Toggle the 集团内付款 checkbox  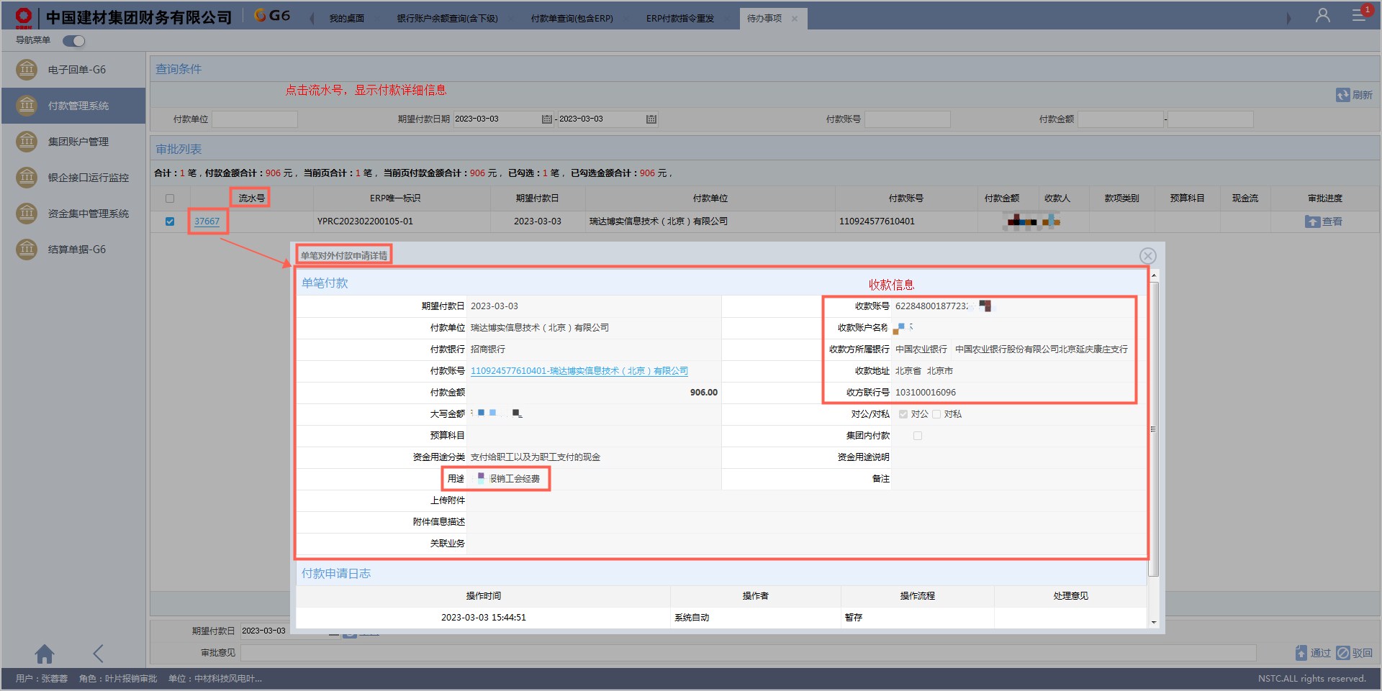click(918, 436)
